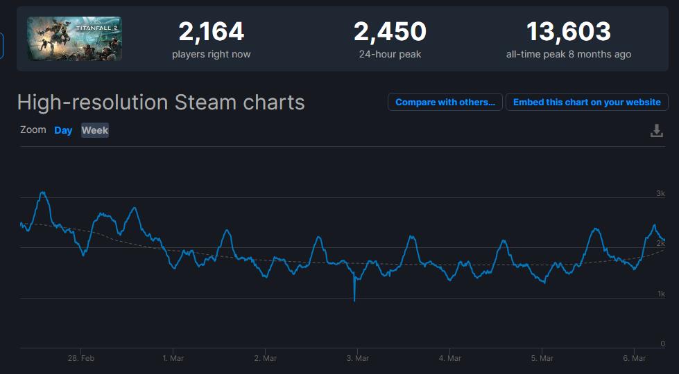Click the 2,450 24-hour peak value
679x374 pixels.
click(390, 32)
